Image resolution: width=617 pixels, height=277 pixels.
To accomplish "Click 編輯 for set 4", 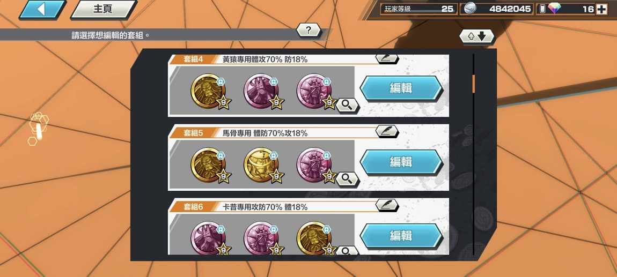I will (x=401, y=88).
